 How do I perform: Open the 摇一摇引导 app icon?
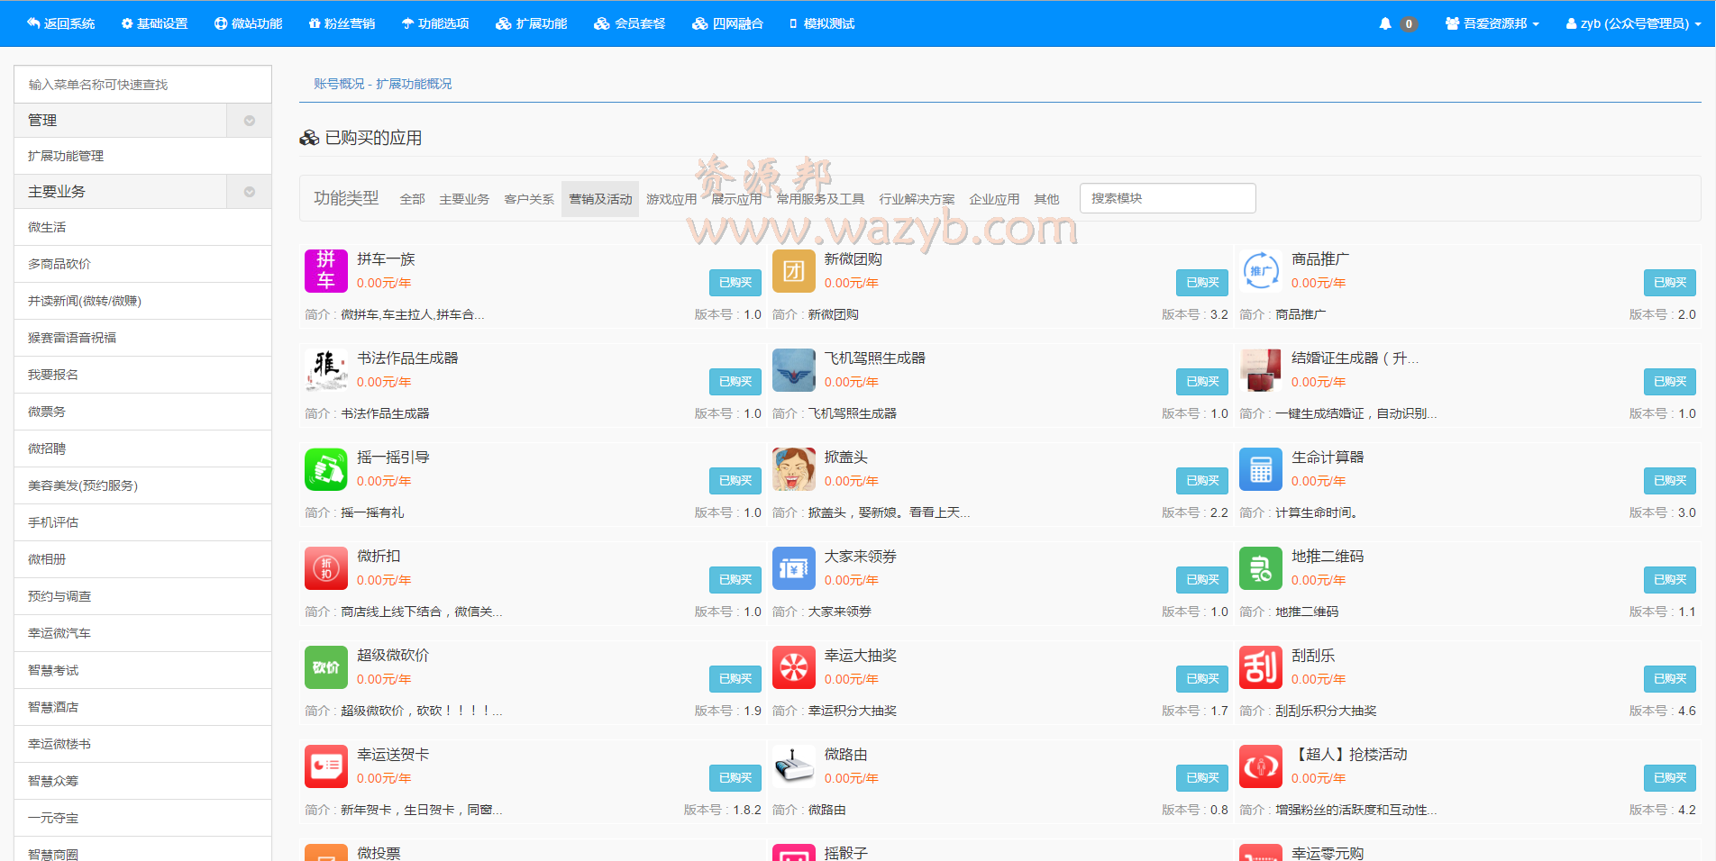tap(326, 469)
